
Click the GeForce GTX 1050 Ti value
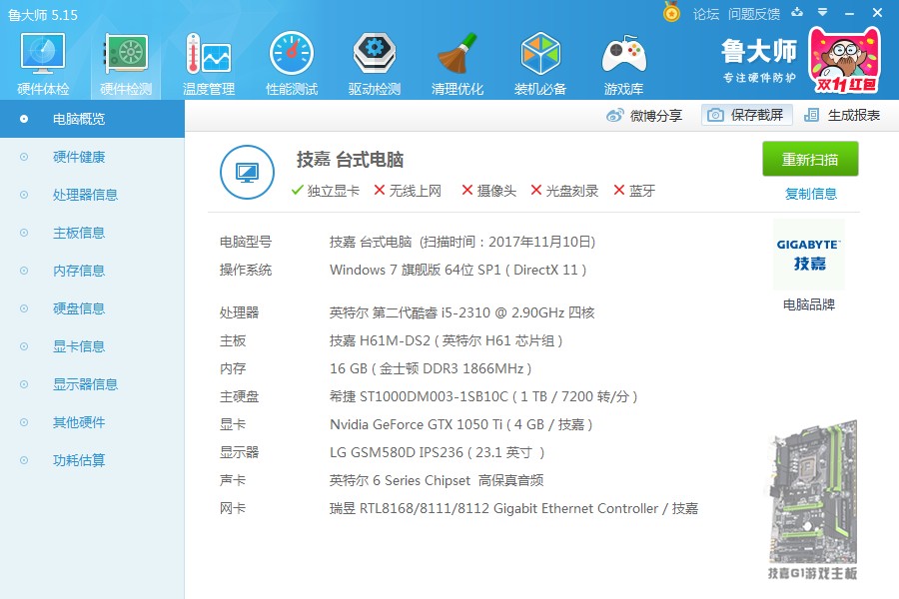coord(460,424)
